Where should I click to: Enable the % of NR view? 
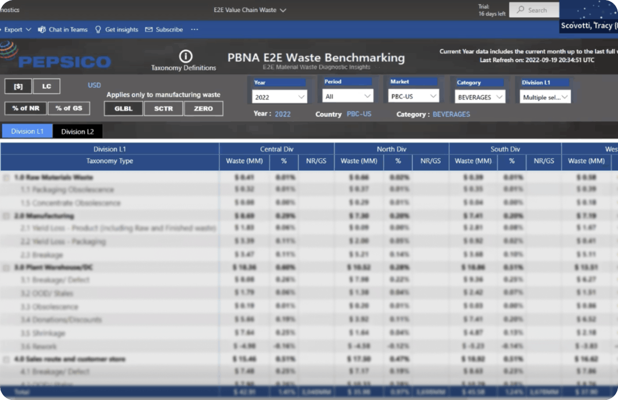pos(25,108)
